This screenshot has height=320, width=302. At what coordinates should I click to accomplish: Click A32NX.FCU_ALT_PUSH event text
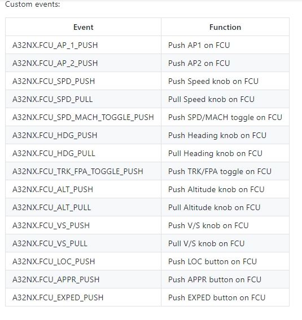[52, 189]
